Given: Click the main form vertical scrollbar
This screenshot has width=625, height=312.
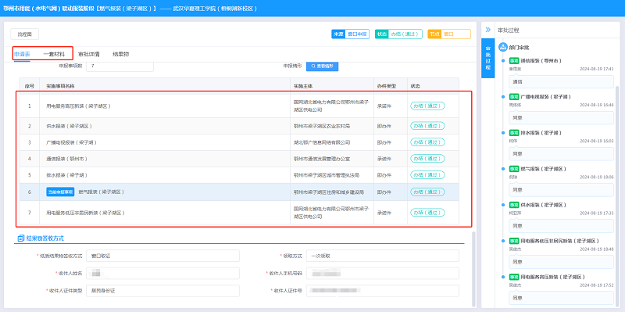Looking at the screenshot, I should [x=473, y=268].
